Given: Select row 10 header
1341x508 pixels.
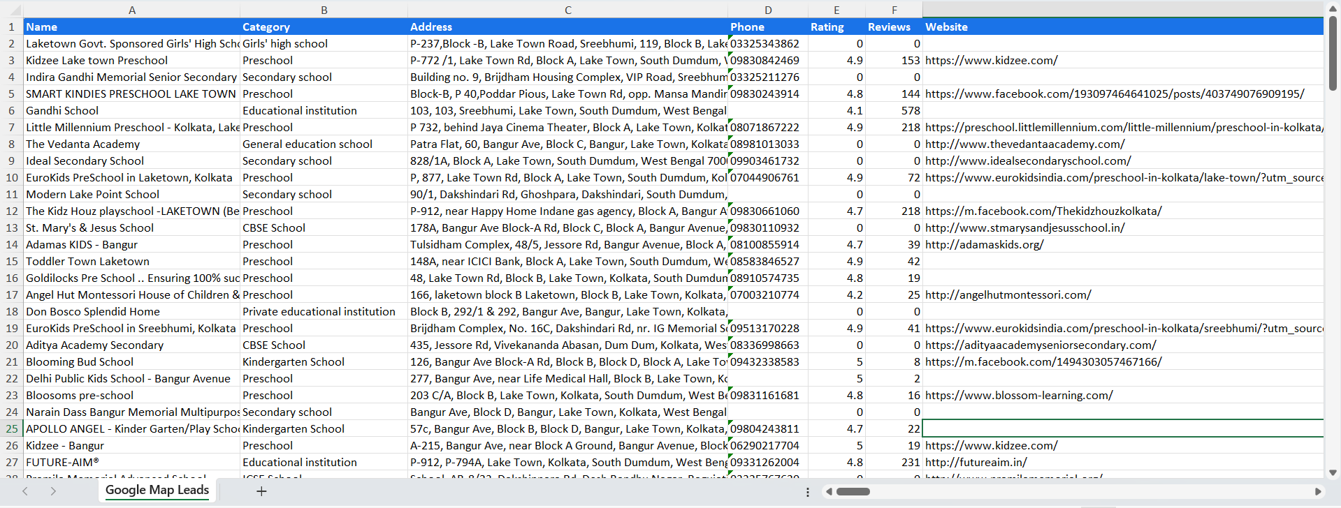Looking at the screenshot, I should click(12, 177).
